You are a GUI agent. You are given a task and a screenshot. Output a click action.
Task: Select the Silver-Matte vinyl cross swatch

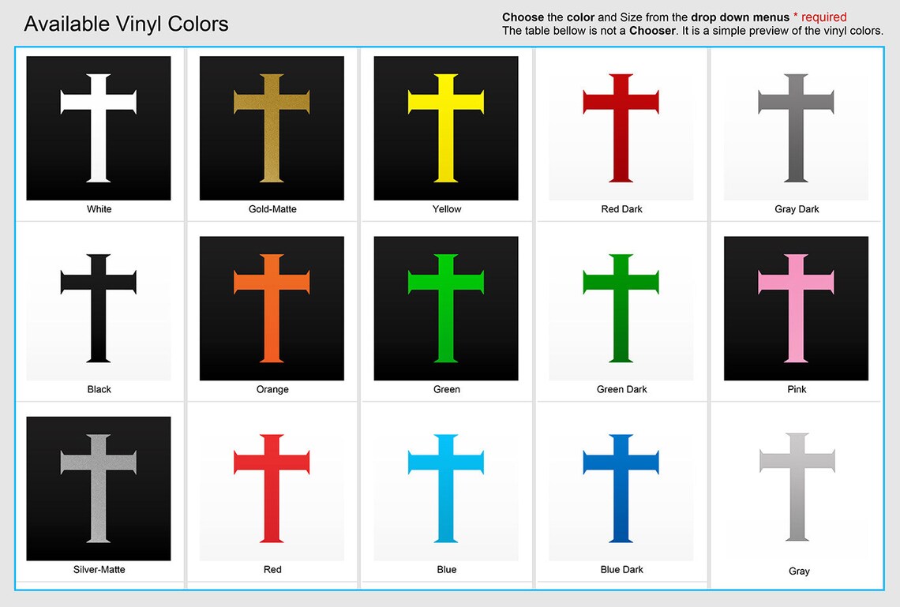99,488
